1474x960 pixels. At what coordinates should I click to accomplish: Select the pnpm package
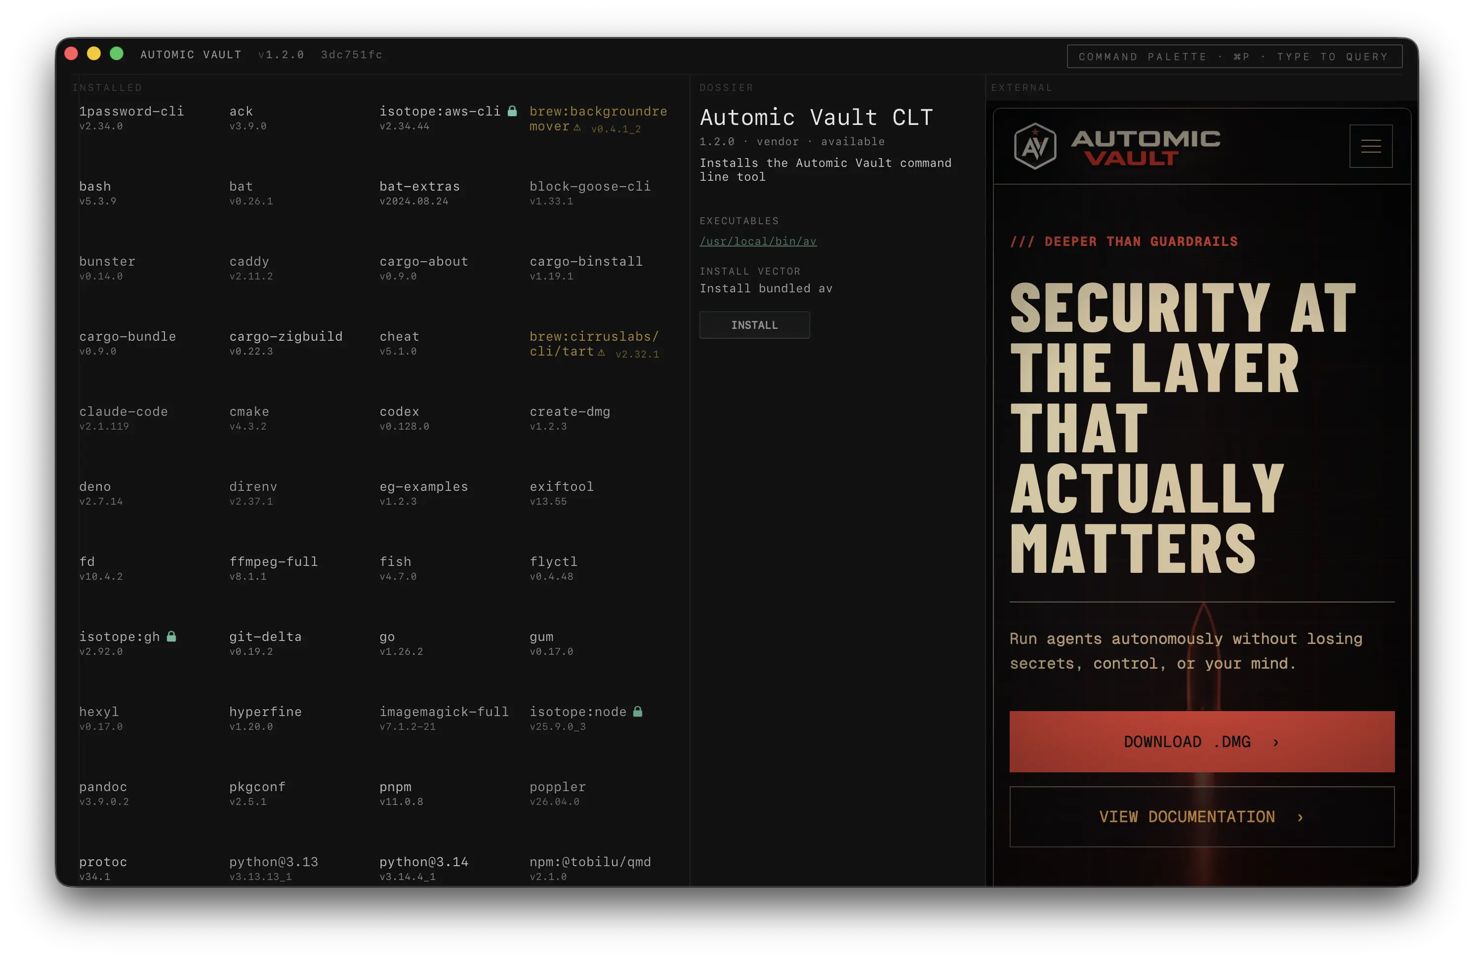[401, 794]
